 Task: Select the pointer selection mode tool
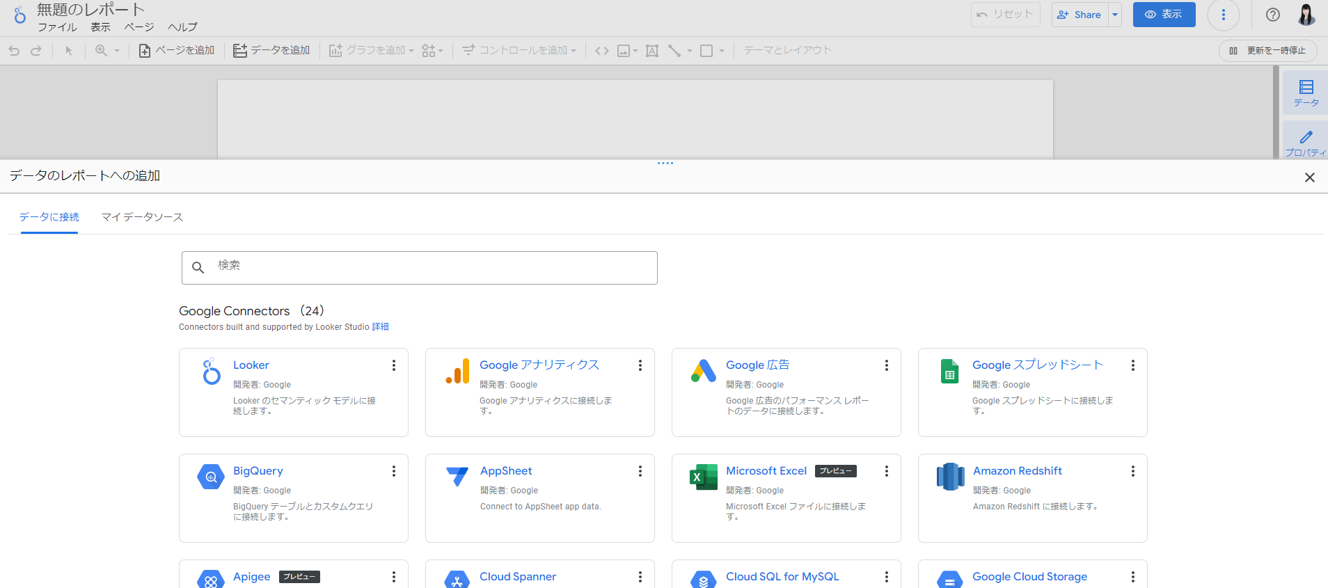pyautogui.click(x=69, y=51)
